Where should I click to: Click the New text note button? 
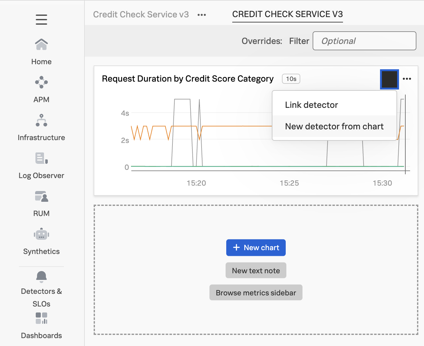(x=256, y=270)
